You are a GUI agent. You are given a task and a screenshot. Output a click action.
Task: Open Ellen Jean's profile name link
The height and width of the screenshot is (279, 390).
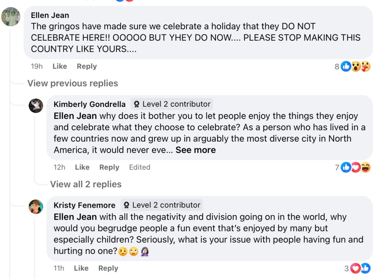point(50,15)
